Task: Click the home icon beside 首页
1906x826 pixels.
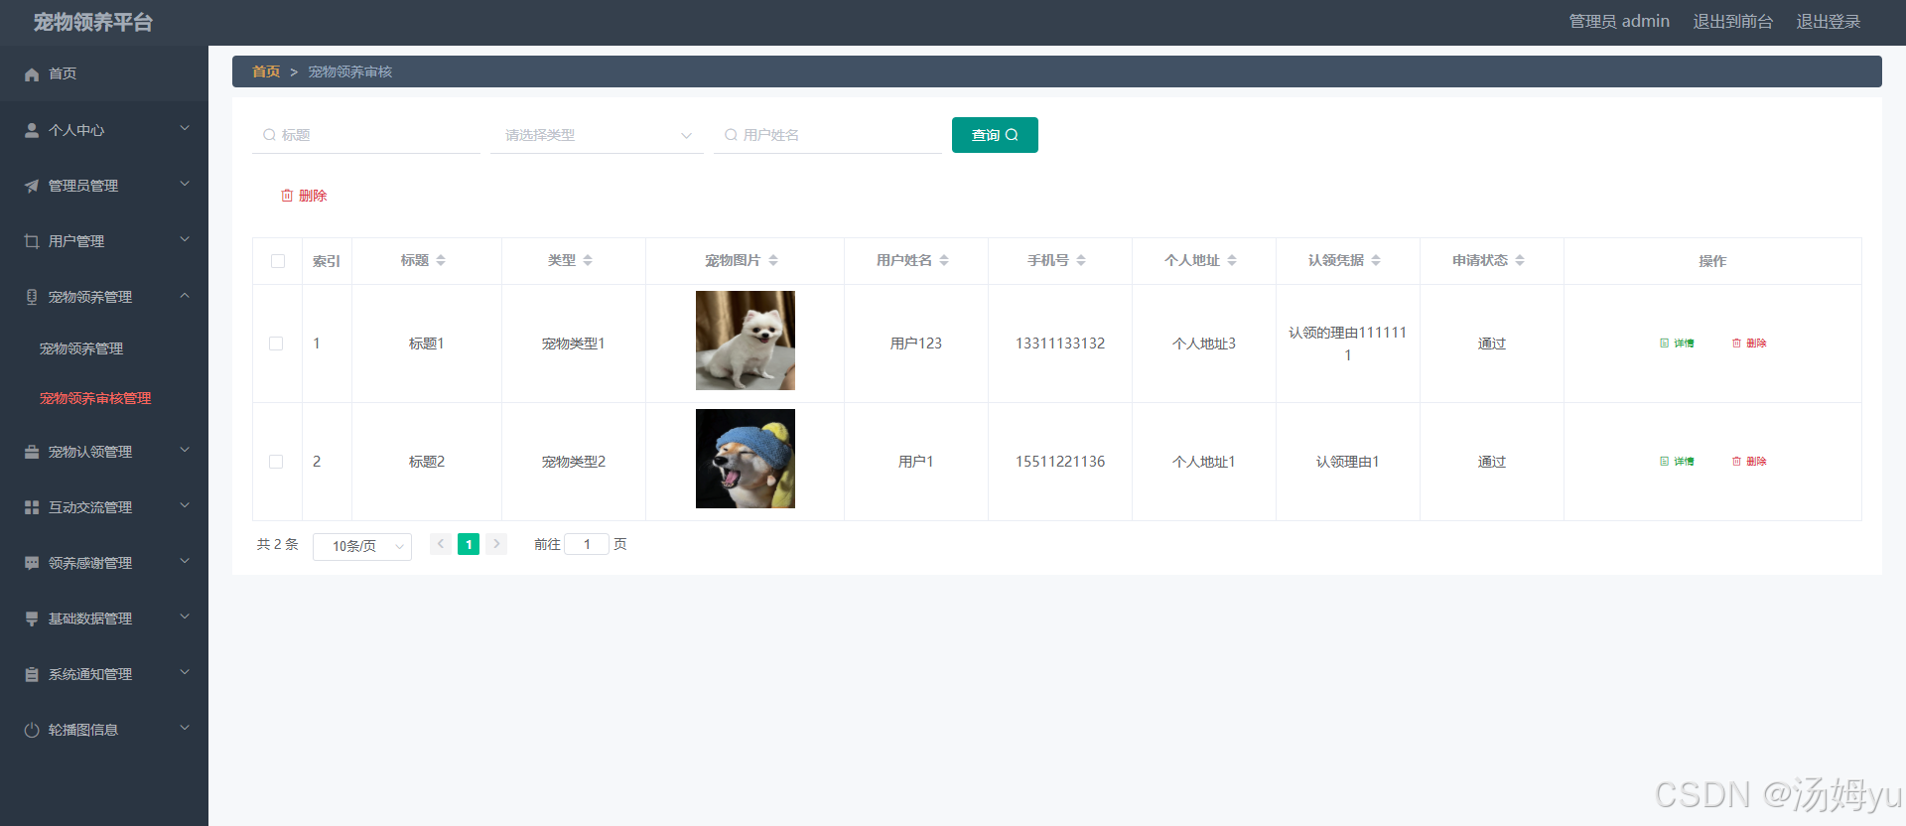Action: (x=32, y=74)
